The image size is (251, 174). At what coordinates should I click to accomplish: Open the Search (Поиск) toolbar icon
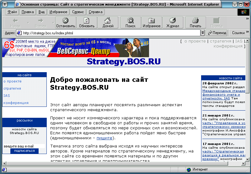point(131,22)
